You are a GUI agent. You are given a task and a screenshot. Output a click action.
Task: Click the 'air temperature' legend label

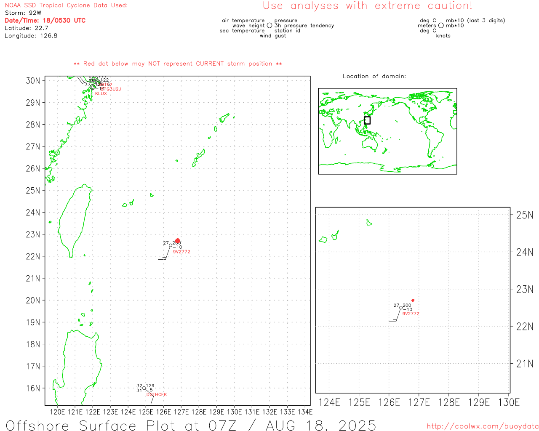click(243, 21)
